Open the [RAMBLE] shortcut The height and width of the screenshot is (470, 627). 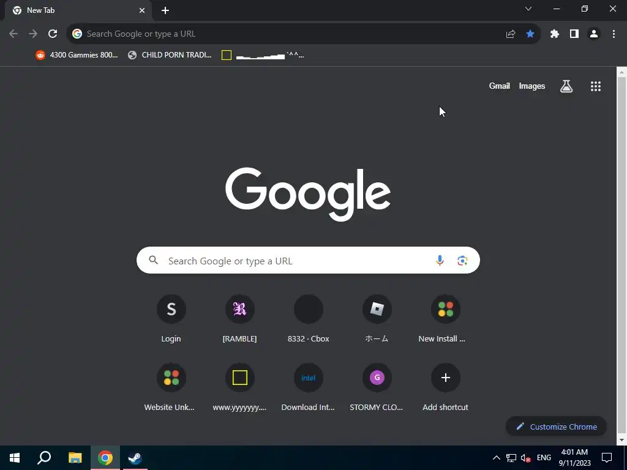coord(239,319)
